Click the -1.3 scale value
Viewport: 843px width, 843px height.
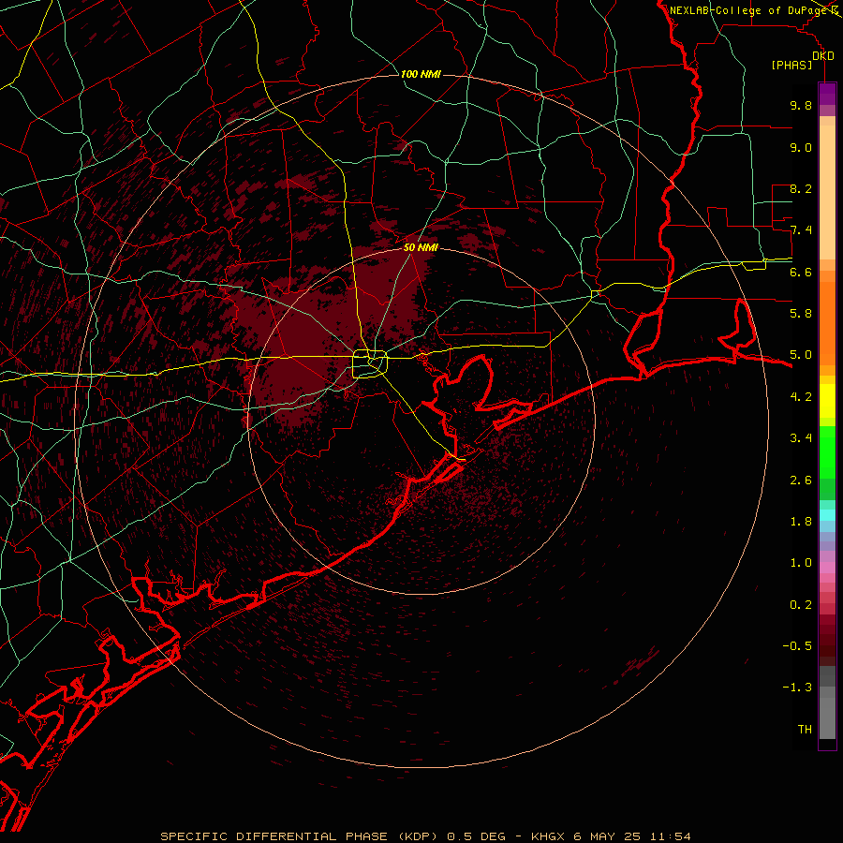point(797,688)
